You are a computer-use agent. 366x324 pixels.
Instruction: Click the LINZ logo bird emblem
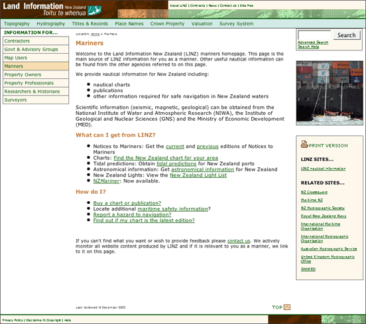pos(95,11)
